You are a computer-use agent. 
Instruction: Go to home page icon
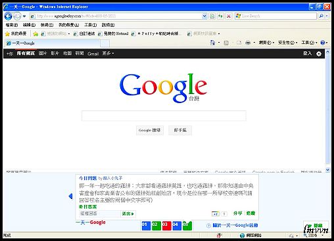click(x=212, y=43)
